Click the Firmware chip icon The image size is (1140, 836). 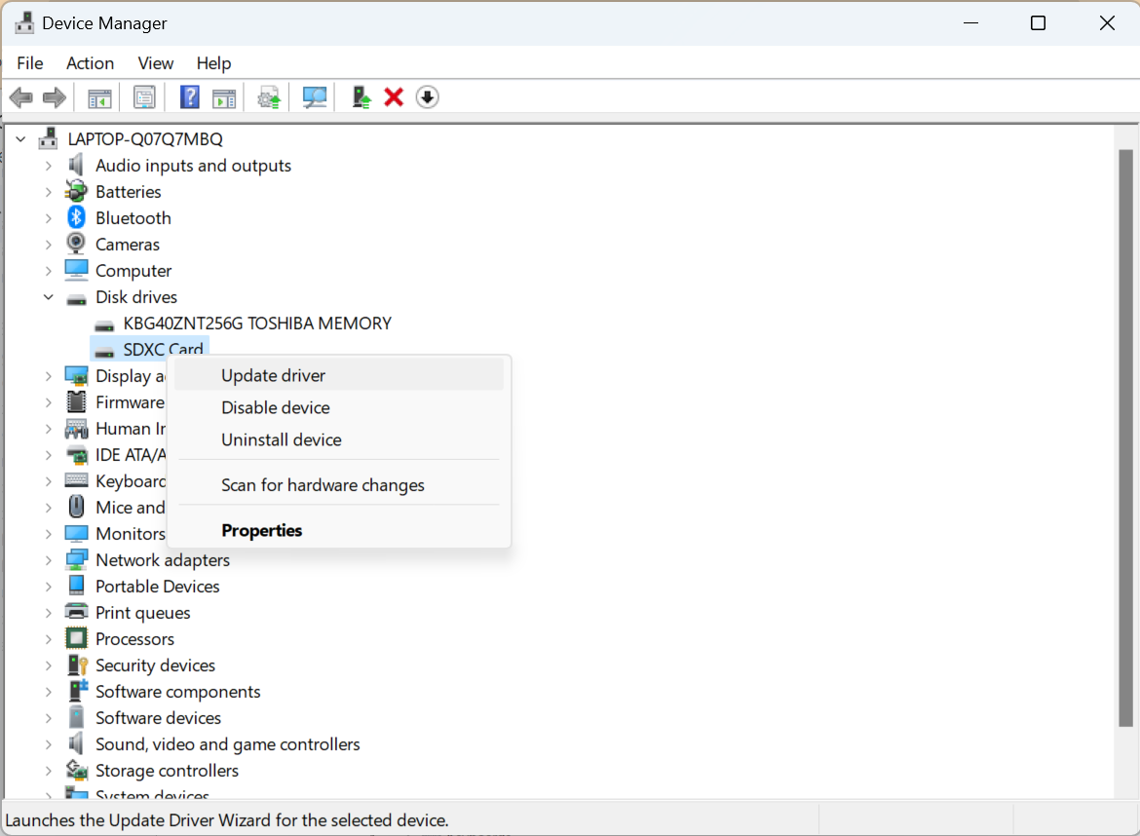tap(76, 401)
